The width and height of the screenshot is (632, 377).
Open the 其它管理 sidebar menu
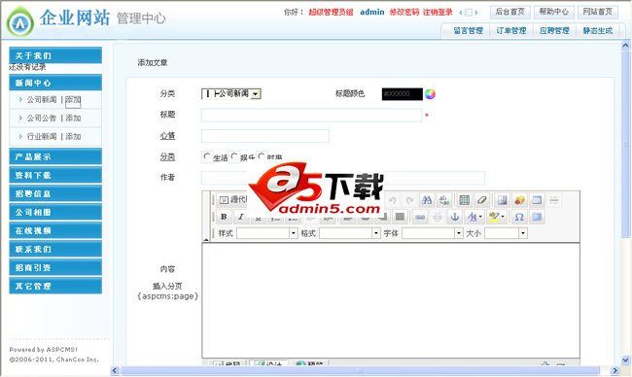pos(55,286)
